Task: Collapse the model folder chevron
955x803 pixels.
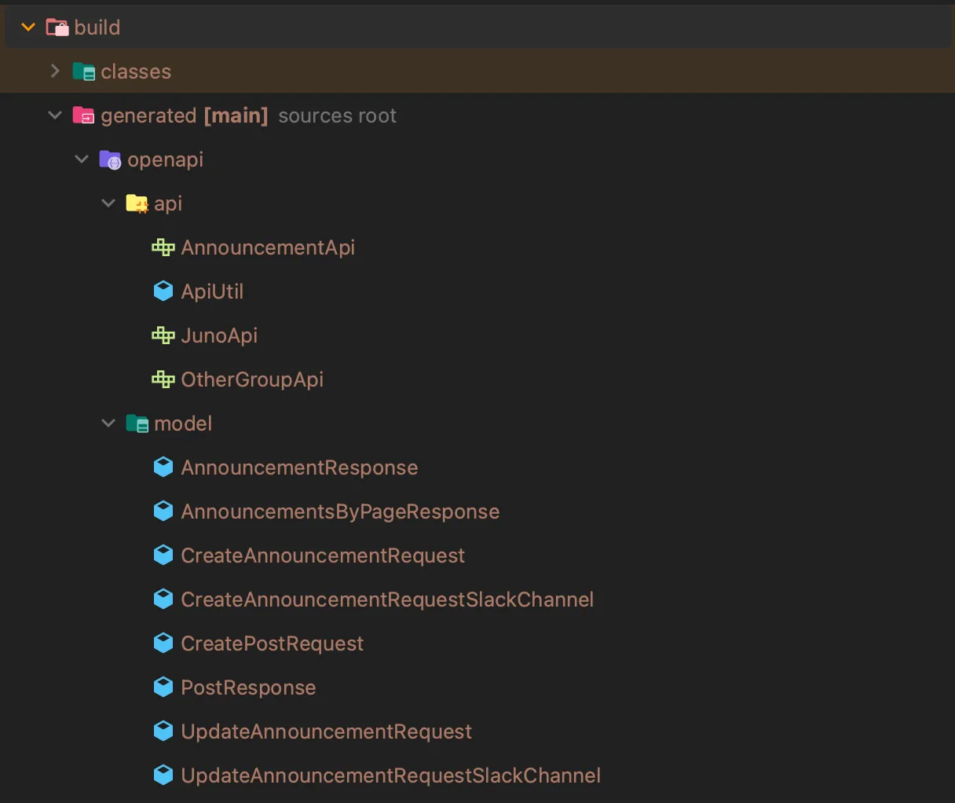Action: click(x=108, y=423)
